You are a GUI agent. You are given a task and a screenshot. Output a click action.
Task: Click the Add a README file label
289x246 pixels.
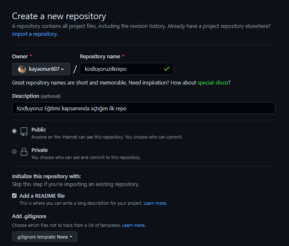tap(42, 196)
